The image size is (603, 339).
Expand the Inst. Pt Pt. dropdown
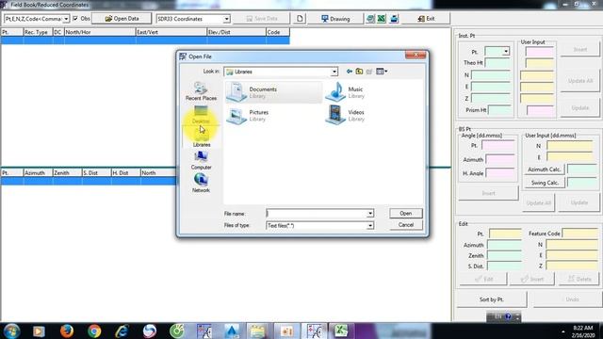[506, 52]
